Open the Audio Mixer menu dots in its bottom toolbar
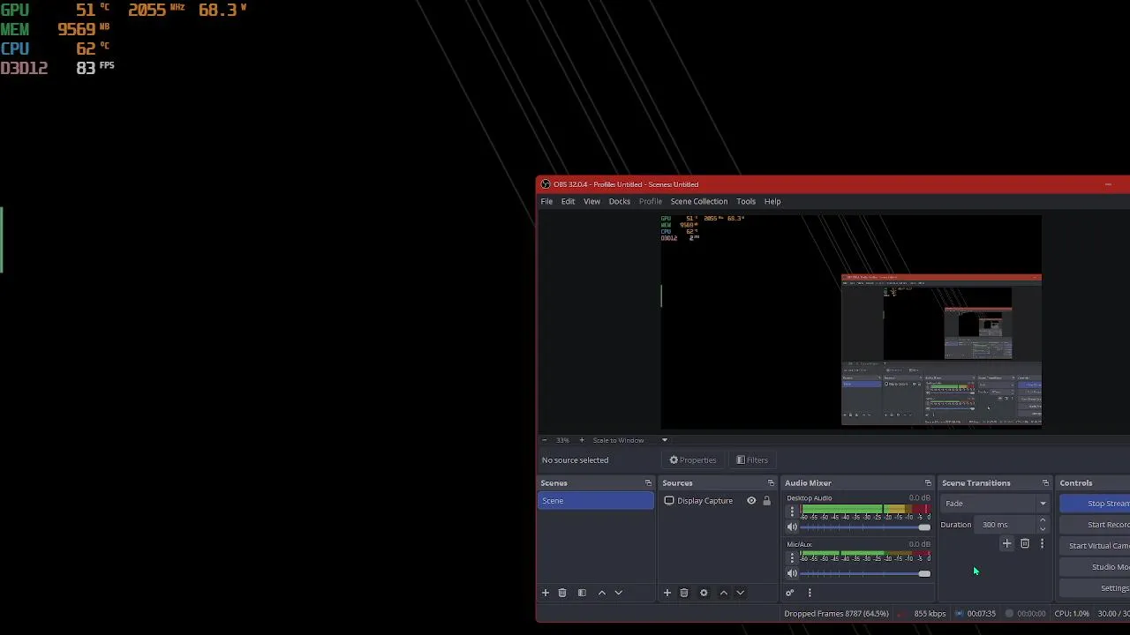This screenshot has height=635, width=1130. tap(810, 593)
